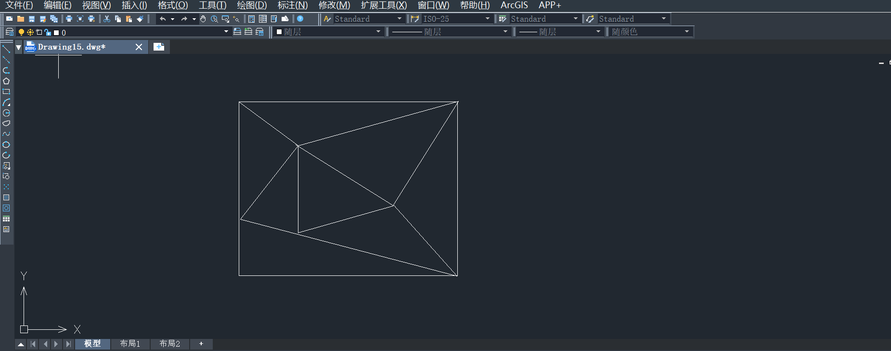The width and height of the screenshot is (891, 351).
Task: Open the Standard text style dropdown
Action: click(x=400, y=18)
